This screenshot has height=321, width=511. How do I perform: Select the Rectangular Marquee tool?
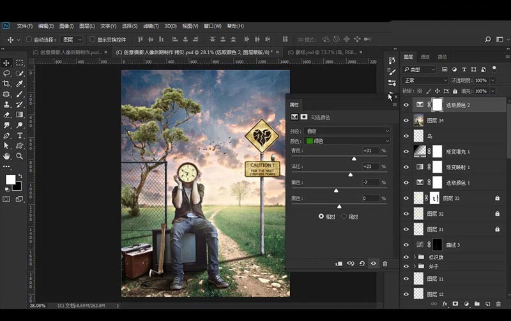tap(20, 63)
